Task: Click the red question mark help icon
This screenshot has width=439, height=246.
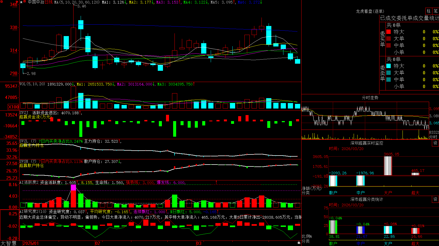Action: coord(17,2)
